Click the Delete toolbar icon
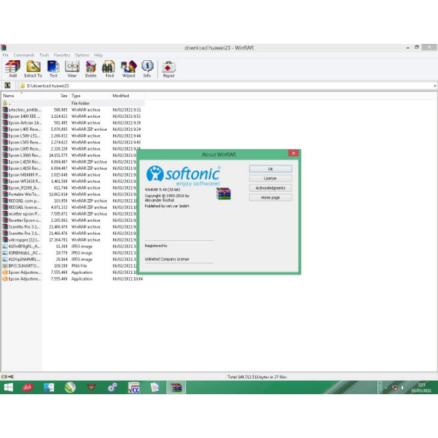The width and height of the screenshot is (438, 438). click(91, 69)
